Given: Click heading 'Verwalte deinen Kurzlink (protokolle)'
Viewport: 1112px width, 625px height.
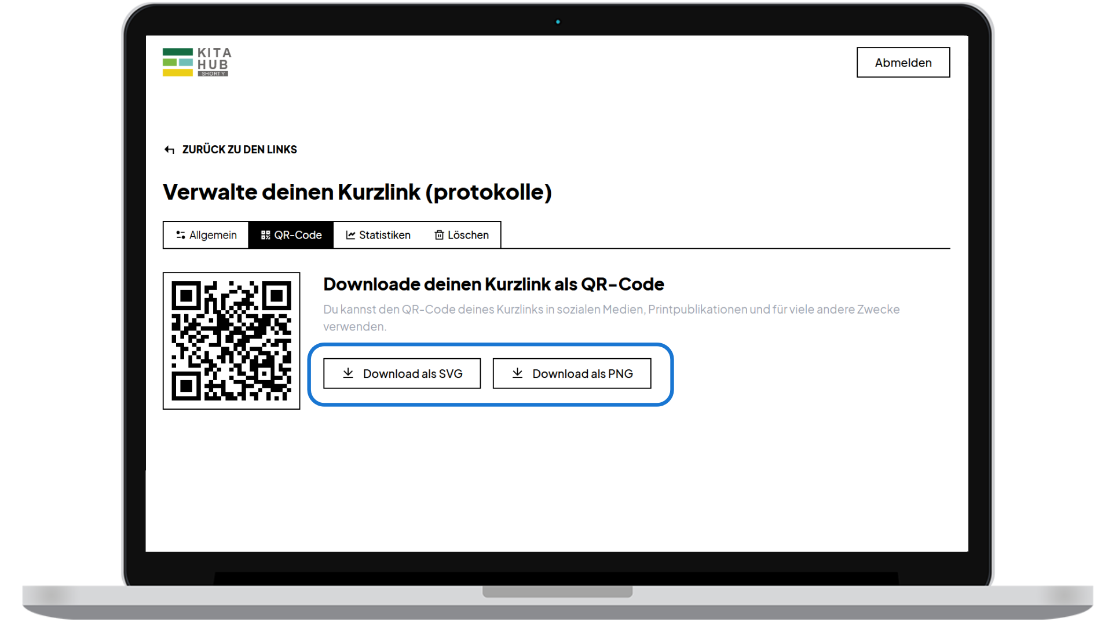Looking at the screenshot, I should (x=357, y=192).
